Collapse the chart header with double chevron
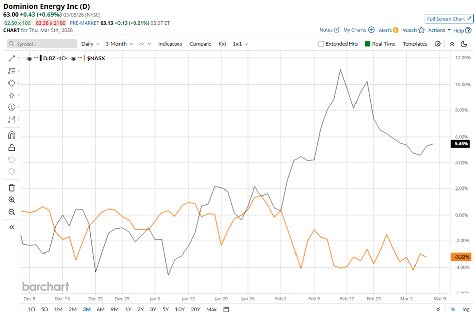Image resolution: width=474 pixels, height=316 pixels. (x=452, y=44)
